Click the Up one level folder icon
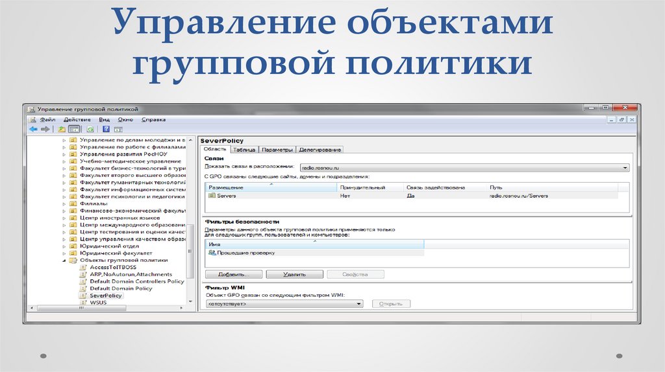Screen dimensions: 665x372 62,129
